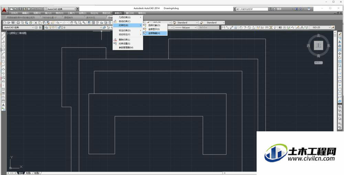This screenshot has width=344, height=175.
Task: Toggle the layer freeze sun icon
Action: 54,28
